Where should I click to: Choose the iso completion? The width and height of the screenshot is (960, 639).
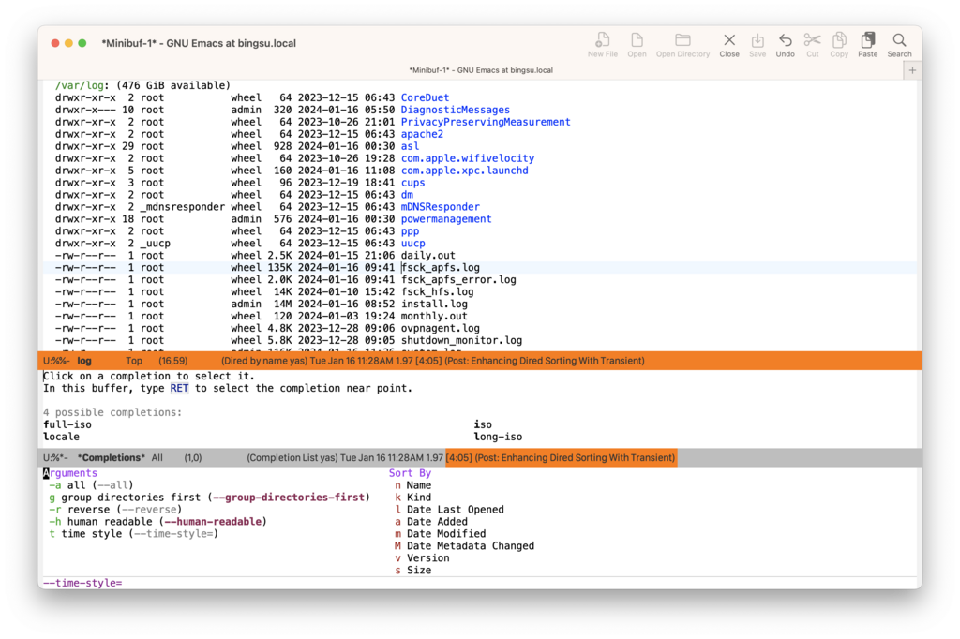(483, 424)
